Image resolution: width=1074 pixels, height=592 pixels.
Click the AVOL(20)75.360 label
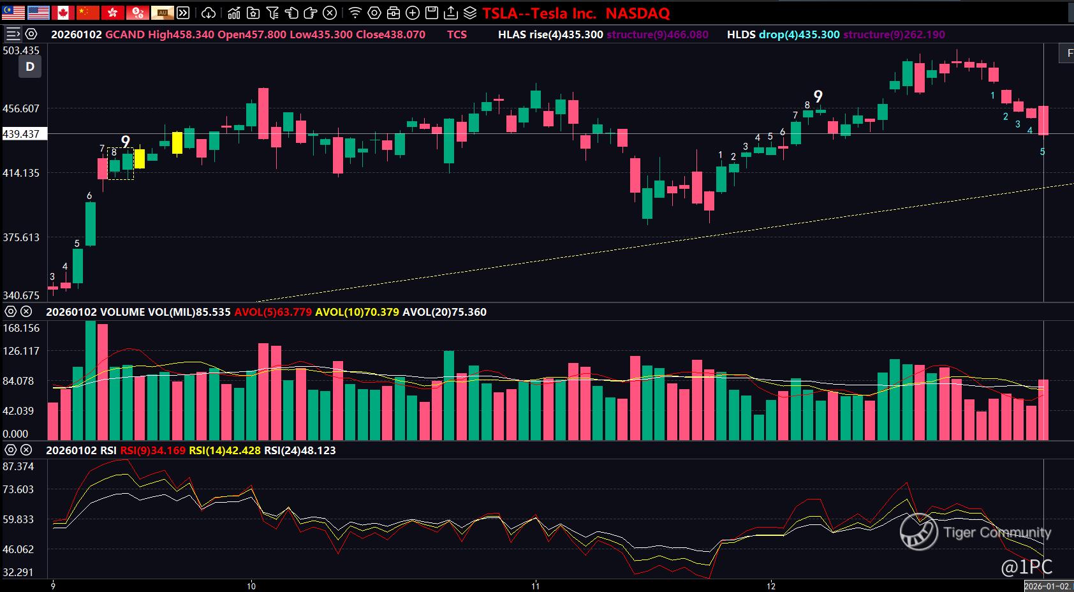445,312
